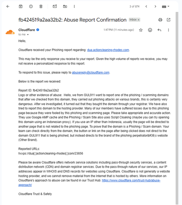This screenshot has height=205, width=182.
Task: Mark email as unread
Action: (x=55, y=7)
